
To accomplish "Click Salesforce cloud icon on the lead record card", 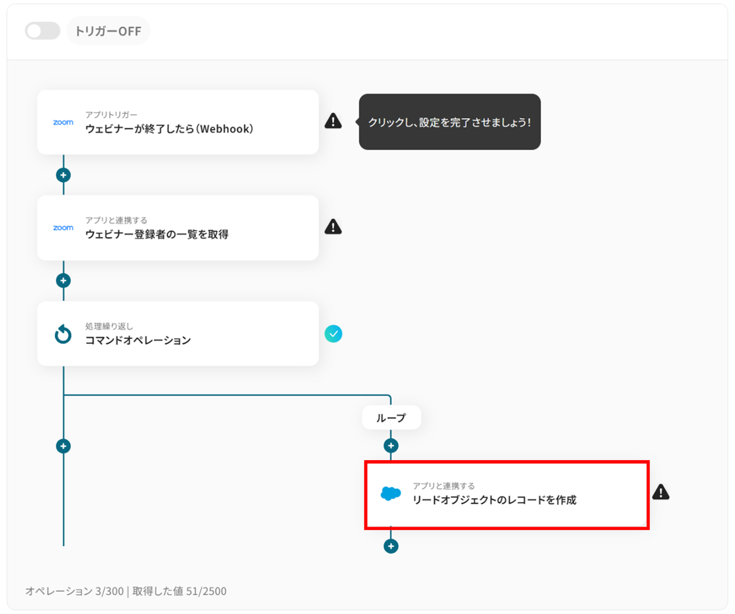I will pyautogui.click(x=390, y=494).
